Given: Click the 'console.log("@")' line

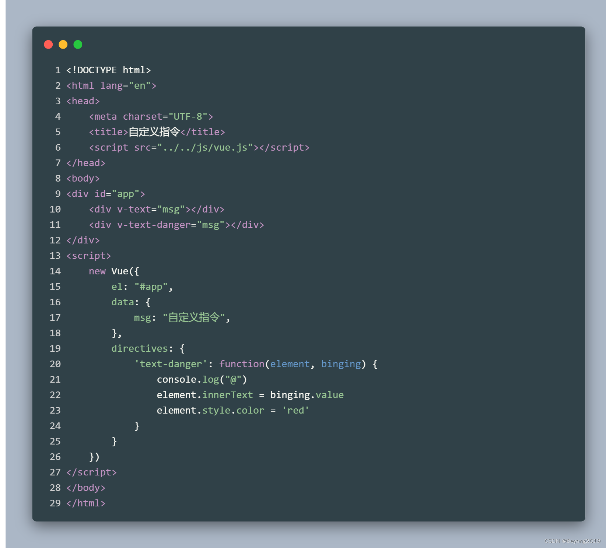Looking at the screenshot, I should (x=202, y=379).
